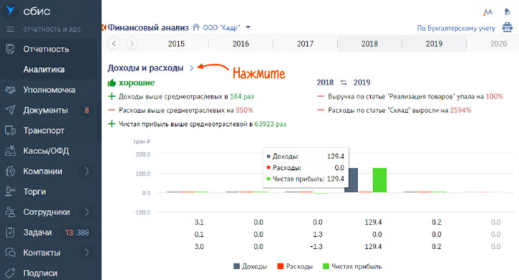This screenshot has height=280, width=519.
Task: Toggle Расходы series in chart legend
Action: [295, 266]
